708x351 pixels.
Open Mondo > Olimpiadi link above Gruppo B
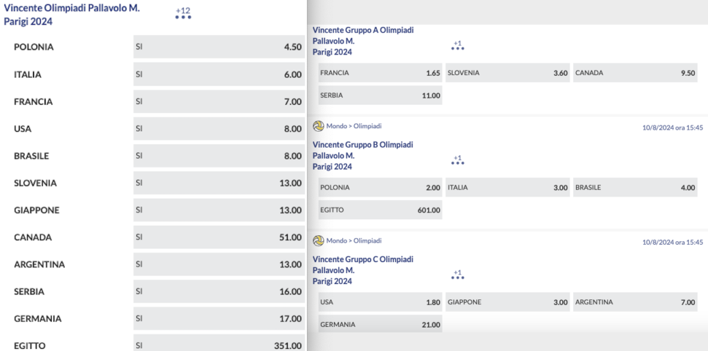tap(354, 126)
